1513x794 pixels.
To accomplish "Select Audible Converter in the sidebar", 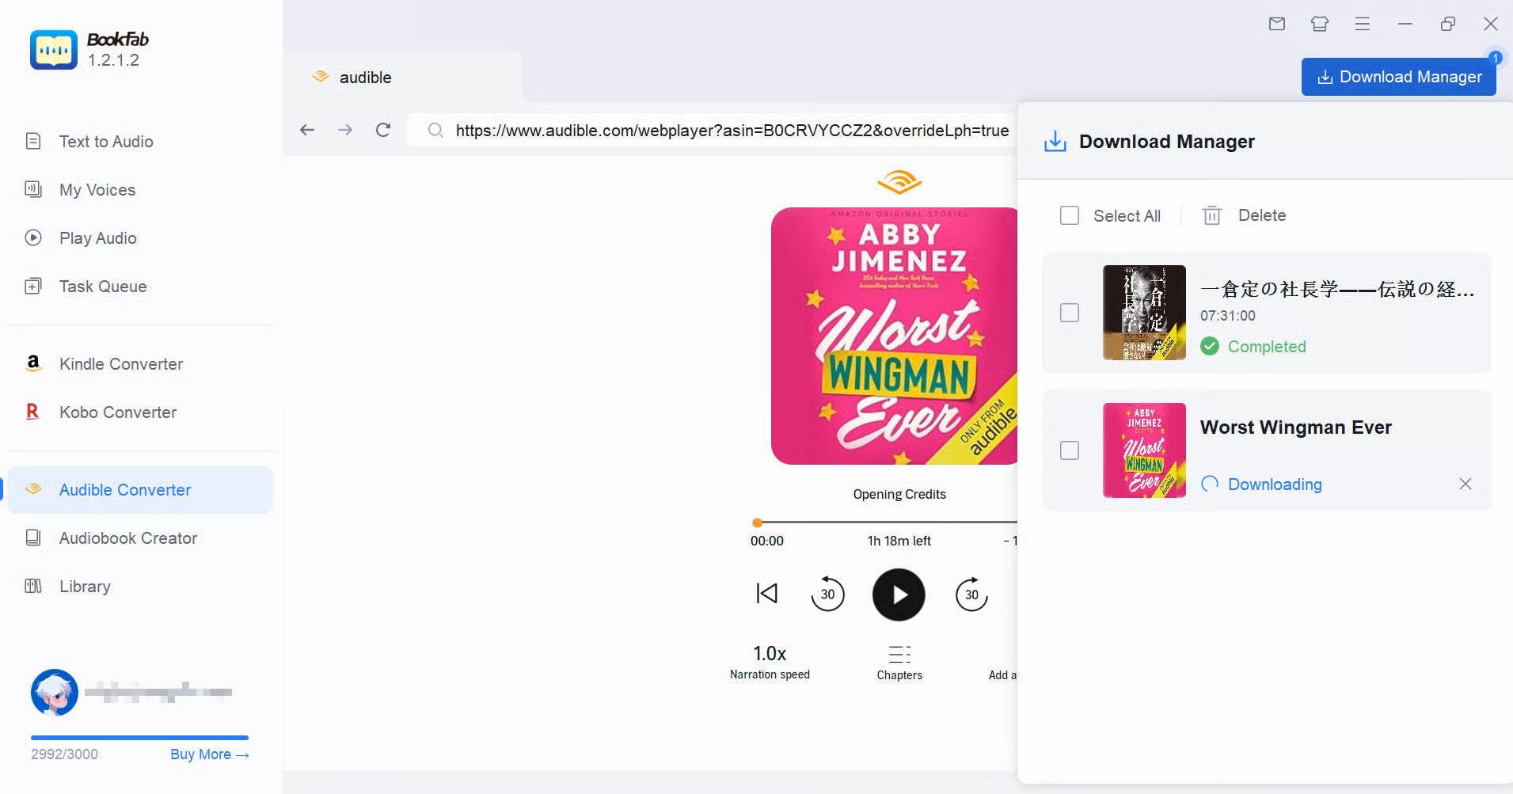I will [x=124, y=489].
